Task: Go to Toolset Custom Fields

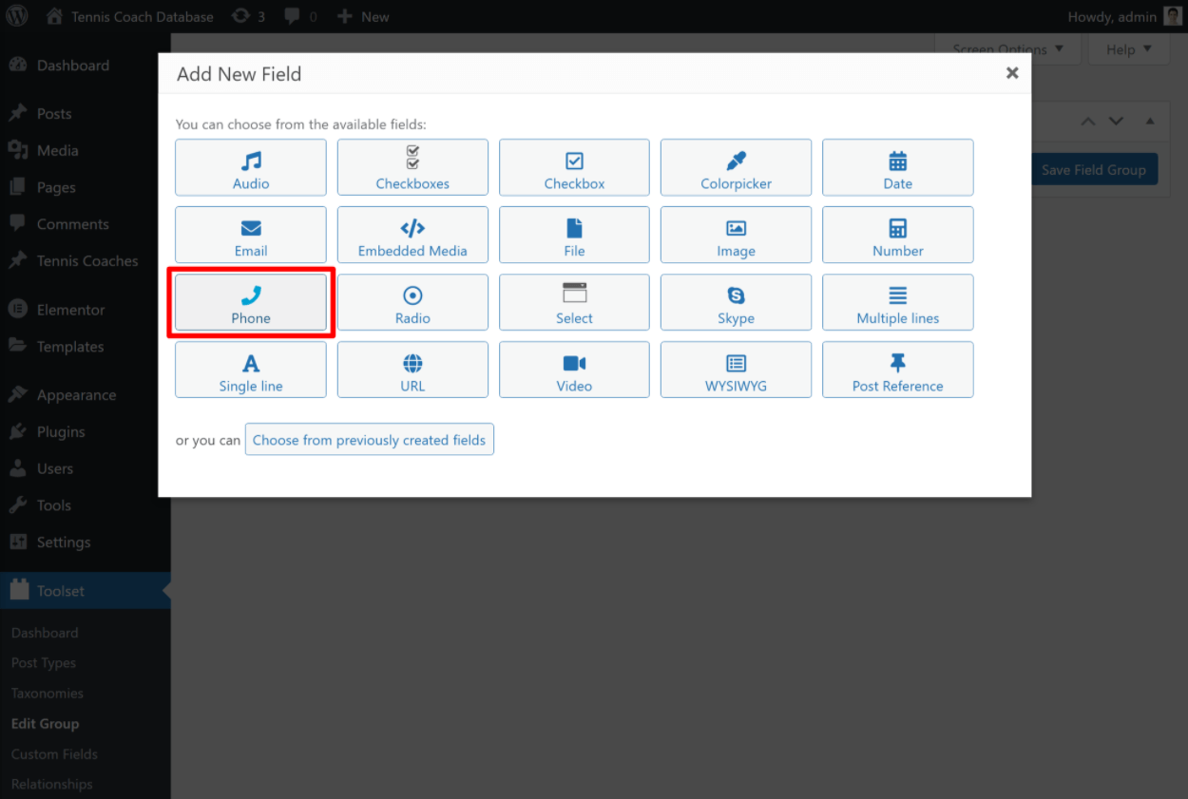Action: coord(54,754)
